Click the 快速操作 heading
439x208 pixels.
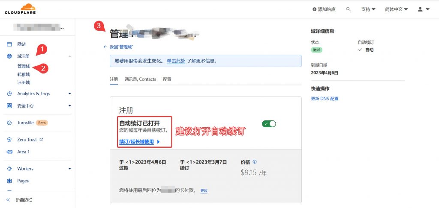pyautogui.click(x=320, y=89)
